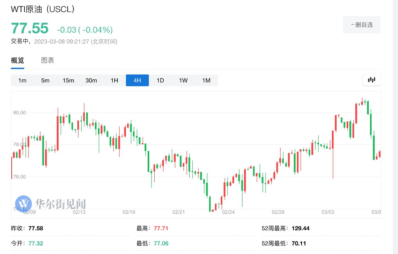The width and height of the screenshot is (398, 254).
Task: Select the 1m timeframe
Action: click(22, 81)
